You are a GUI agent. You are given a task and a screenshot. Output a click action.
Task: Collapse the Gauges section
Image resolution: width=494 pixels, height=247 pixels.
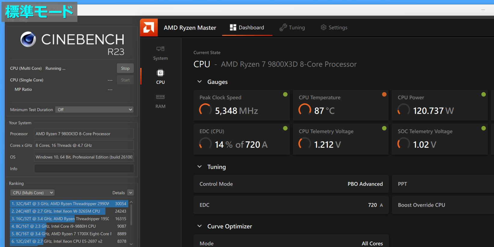pyautogui.click(x=199, y=82)
